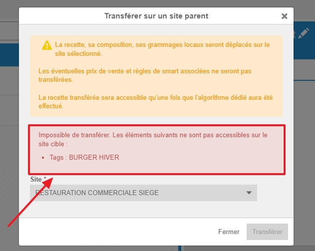The height and width of the screenshot is (251, 315).
Task: Click the red bullet before Tags
Action: (x=43, y=158)
